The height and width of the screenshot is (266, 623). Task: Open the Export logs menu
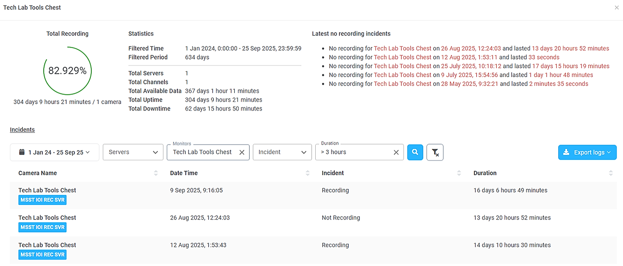(587, 152)
